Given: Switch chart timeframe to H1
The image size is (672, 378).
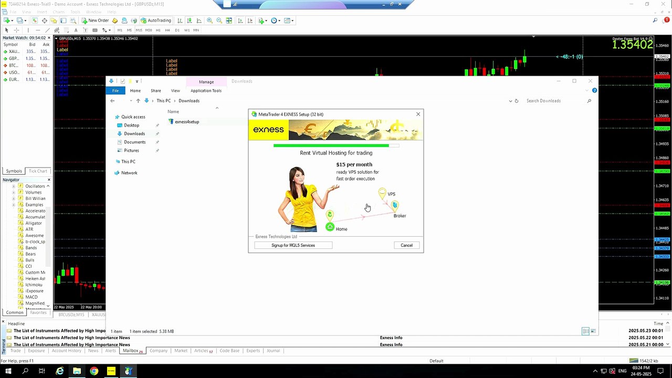Looking at the screenshot, I should [158, 30].
